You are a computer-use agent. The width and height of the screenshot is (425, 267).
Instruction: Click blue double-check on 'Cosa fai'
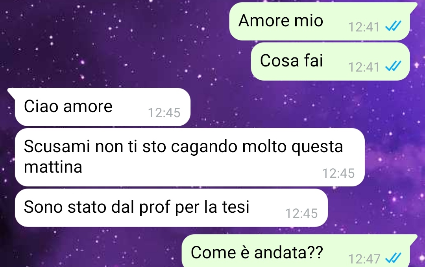(x=393, y=66)
